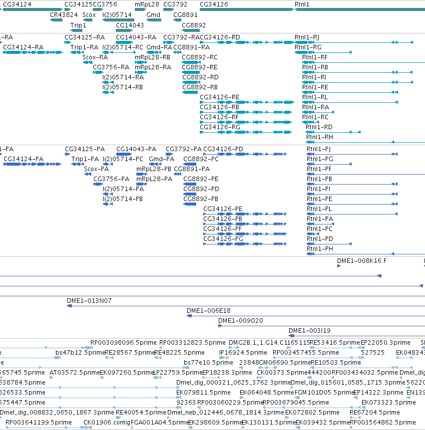This screenshot has width=425, height=430.
Task: Click the Rtnl1-RG transcript label
Action: pos(308,47)
